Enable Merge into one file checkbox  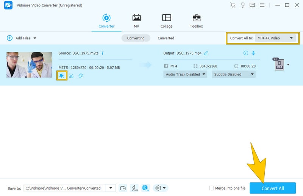point(212,188)
